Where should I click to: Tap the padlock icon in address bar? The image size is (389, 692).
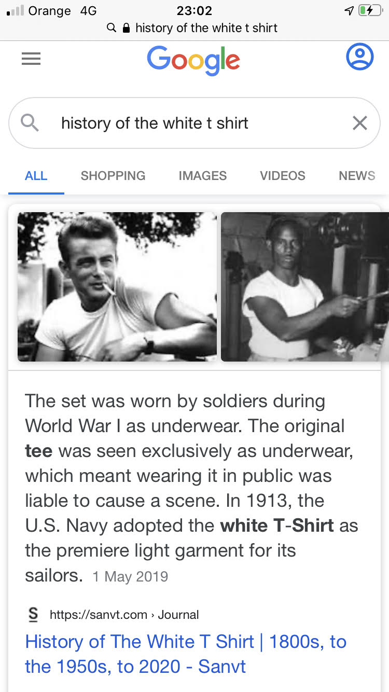pyautogui.click(x=126, y=27)
